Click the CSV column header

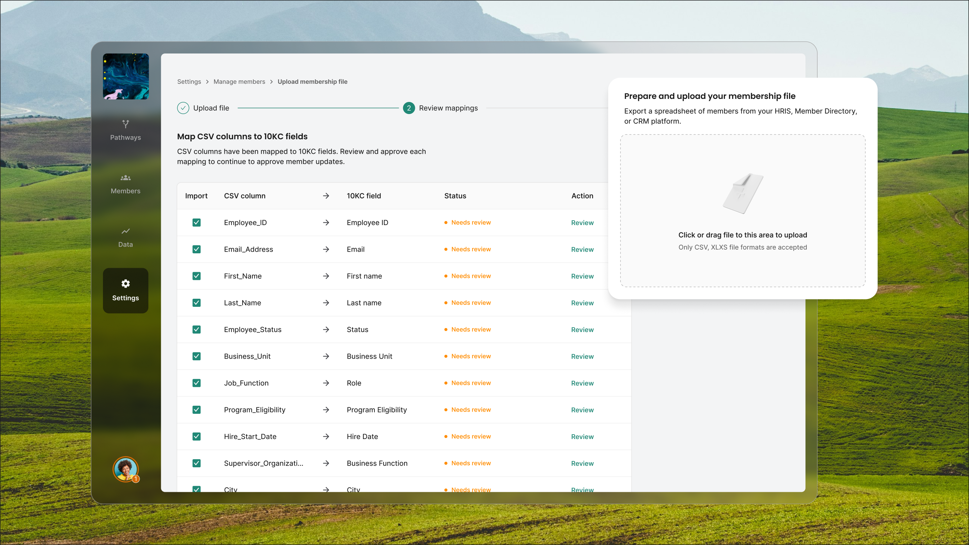pyautogui.click(x=245, y=195)
